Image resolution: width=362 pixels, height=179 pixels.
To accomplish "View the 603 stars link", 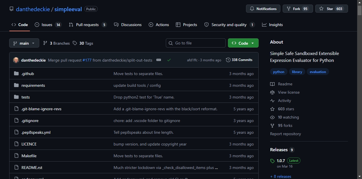I will pyautogui.click(x=282, y=109).
